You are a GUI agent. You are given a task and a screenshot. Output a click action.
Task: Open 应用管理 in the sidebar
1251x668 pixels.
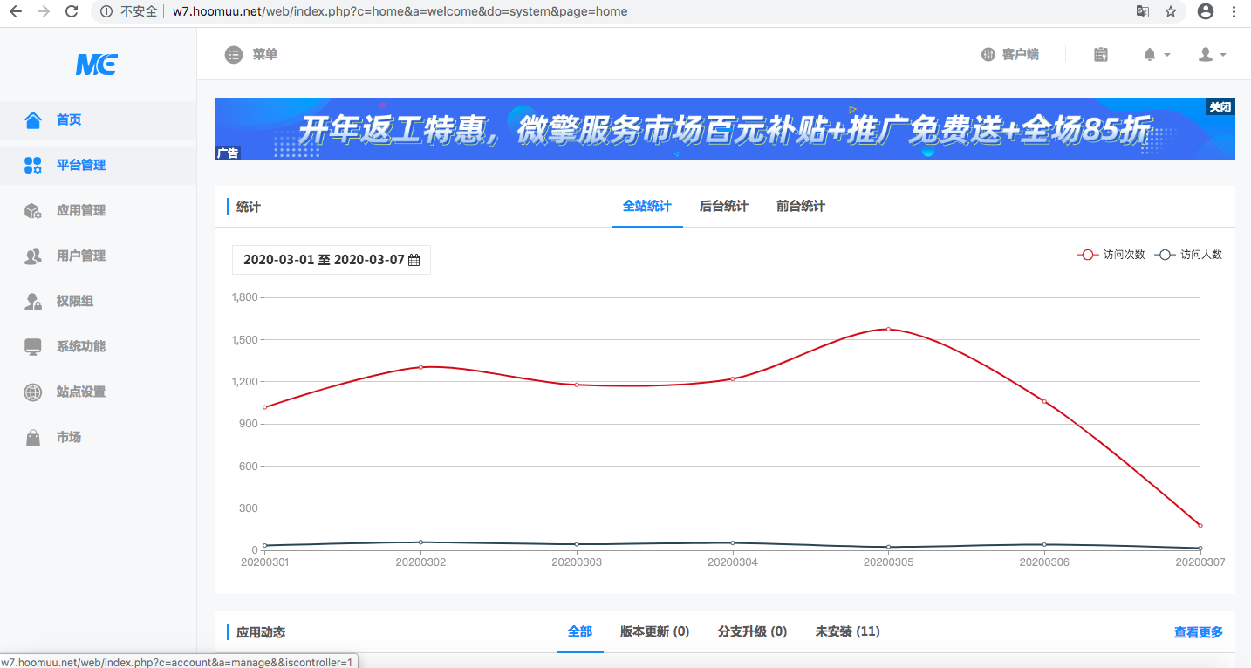pos(98,211)
